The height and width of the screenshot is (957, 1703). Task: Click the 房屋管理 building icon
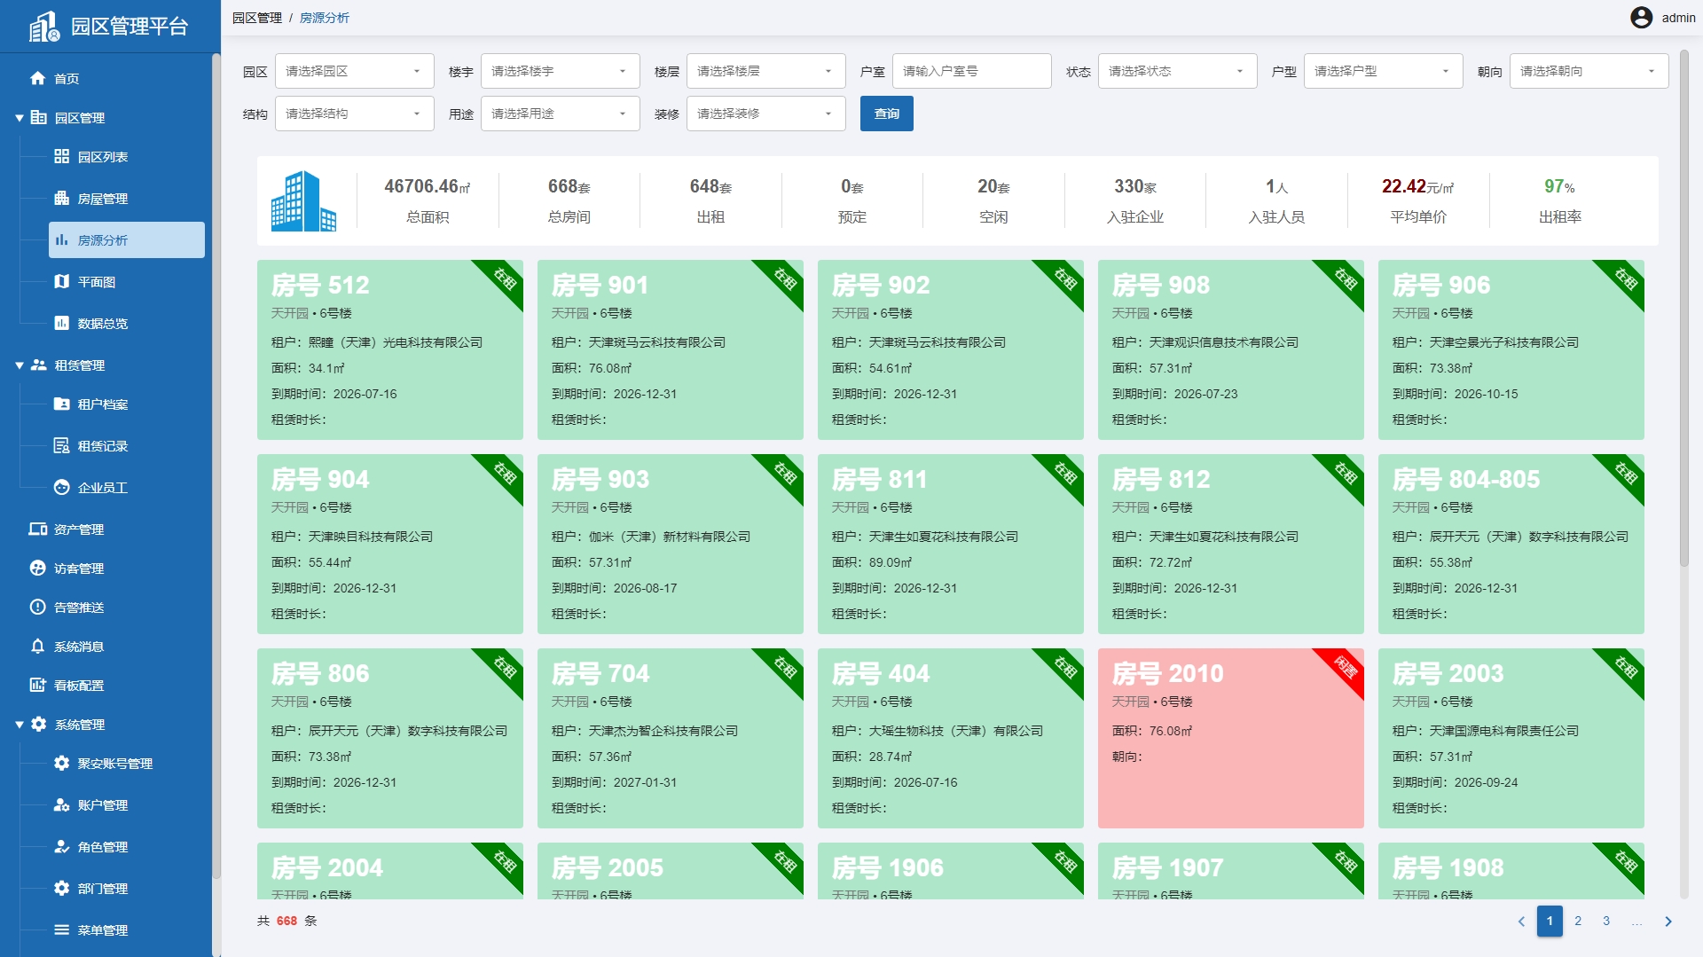pyautogui.click(x=61, y=198)
